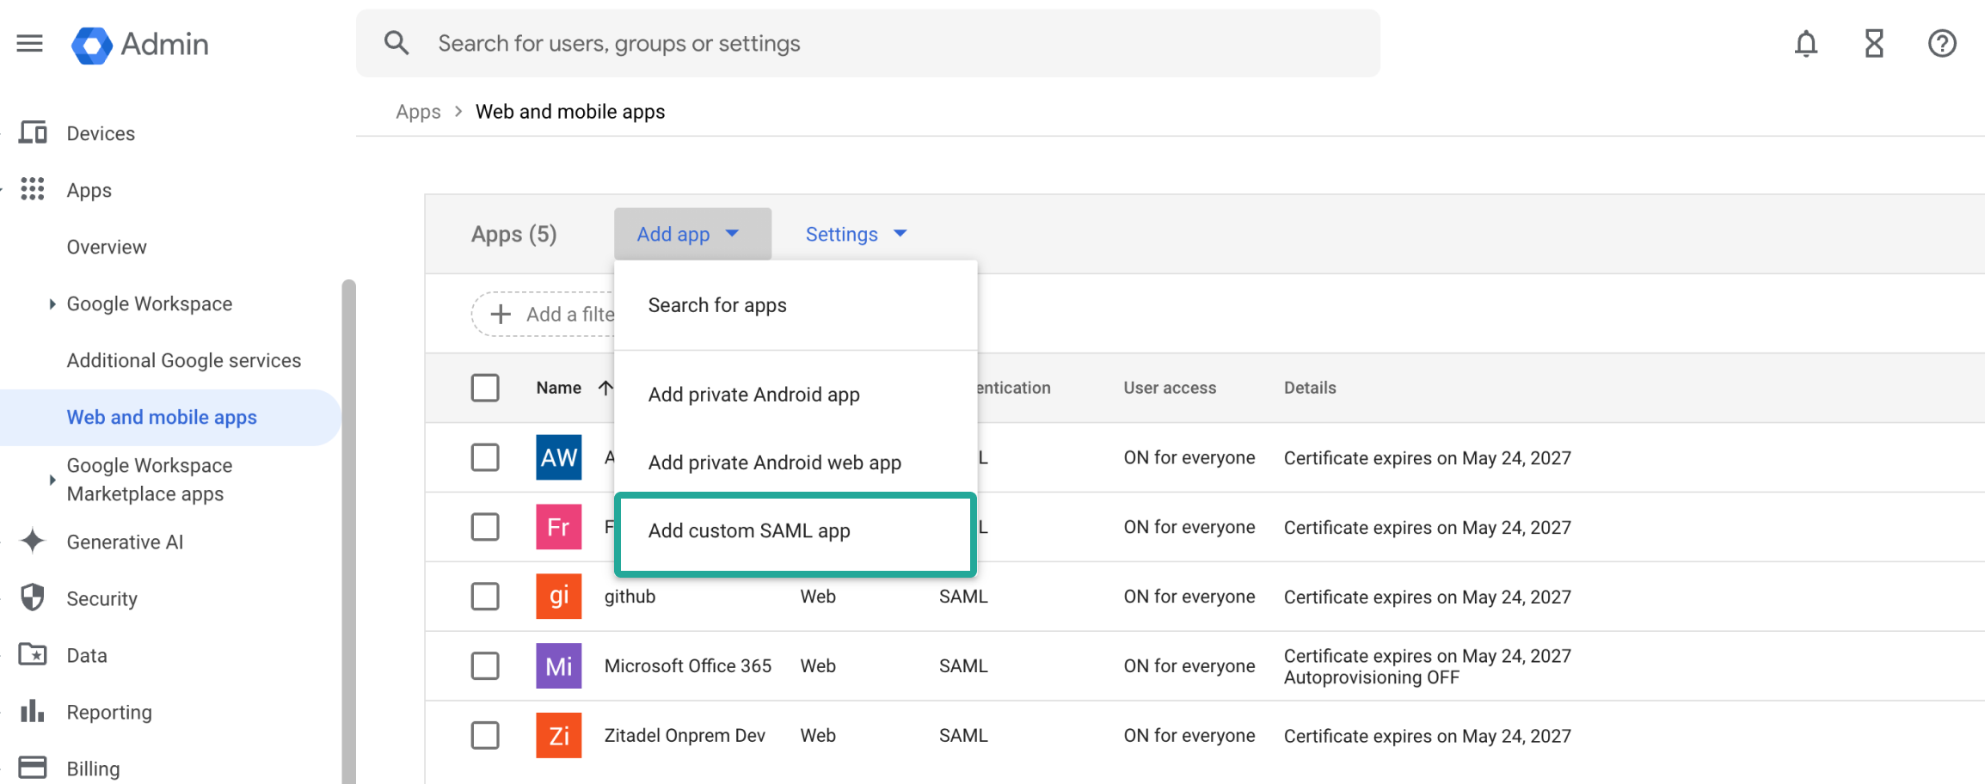Viewport: 1985px width, 784px height.
Task: Sort by Name using the arrow icon
Action: [x=605, y=388]
